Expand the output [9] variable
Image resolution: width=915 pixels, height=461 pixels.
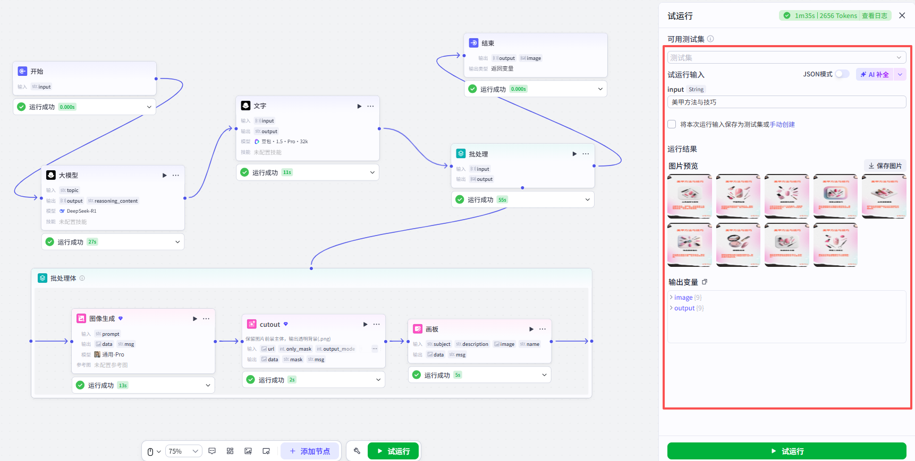coord(687,308)
